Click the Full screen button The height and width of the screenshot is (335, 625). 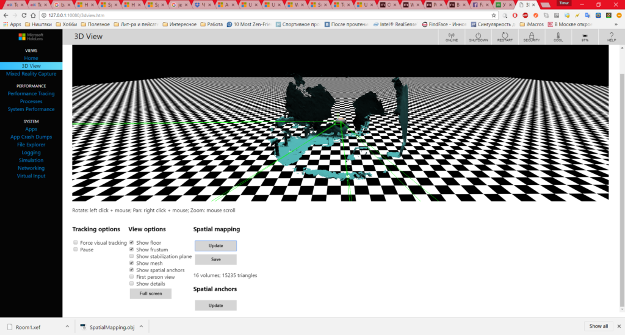point(151,294)
